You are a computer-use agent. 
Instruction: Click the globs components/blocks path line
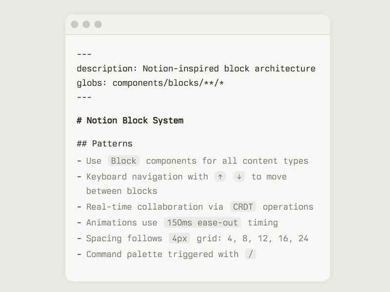(150, 83)
